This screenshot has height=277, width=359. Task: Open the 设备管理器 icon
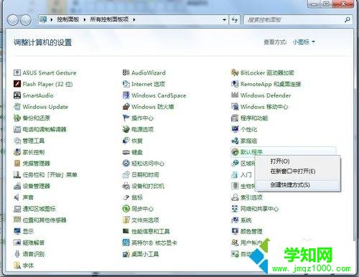coord(17,186)
